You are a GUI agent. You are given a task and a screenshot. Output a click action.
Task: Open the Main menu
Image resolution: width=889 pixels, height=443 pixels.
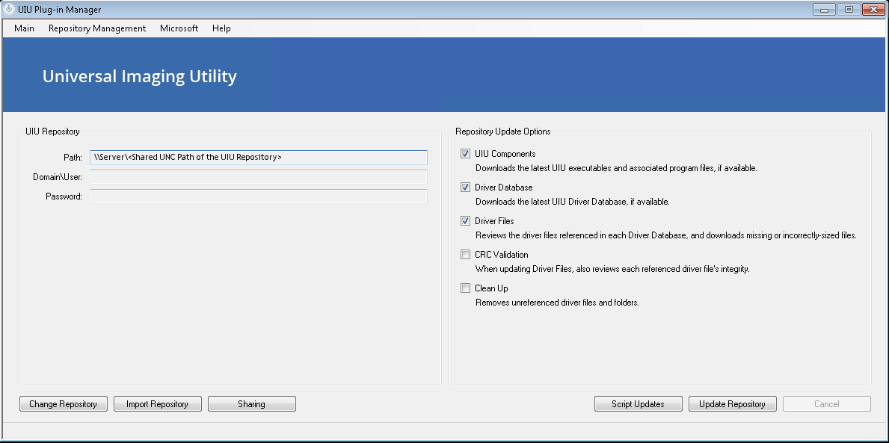25,28
